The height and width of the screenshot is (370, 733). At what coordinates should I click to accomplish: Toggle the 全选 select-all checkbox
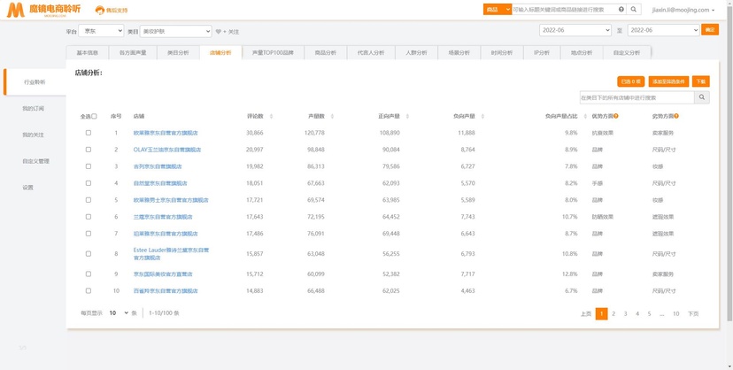[x=94, y=116]
